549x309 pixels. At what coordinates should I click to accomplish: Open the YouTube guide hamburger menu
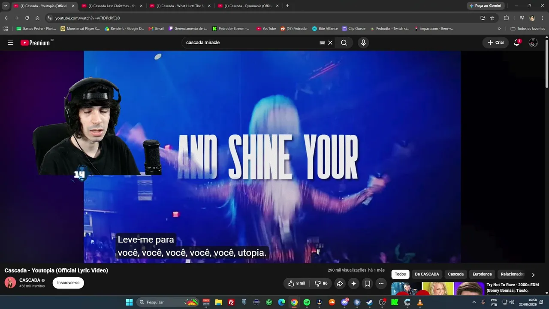tap(10, 42)
